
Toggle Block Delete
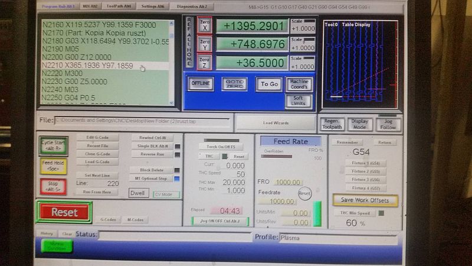152,170
